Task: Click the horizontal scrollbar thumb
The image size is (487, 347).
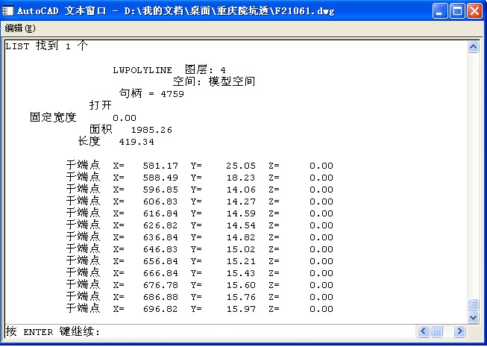Action: 437,331
